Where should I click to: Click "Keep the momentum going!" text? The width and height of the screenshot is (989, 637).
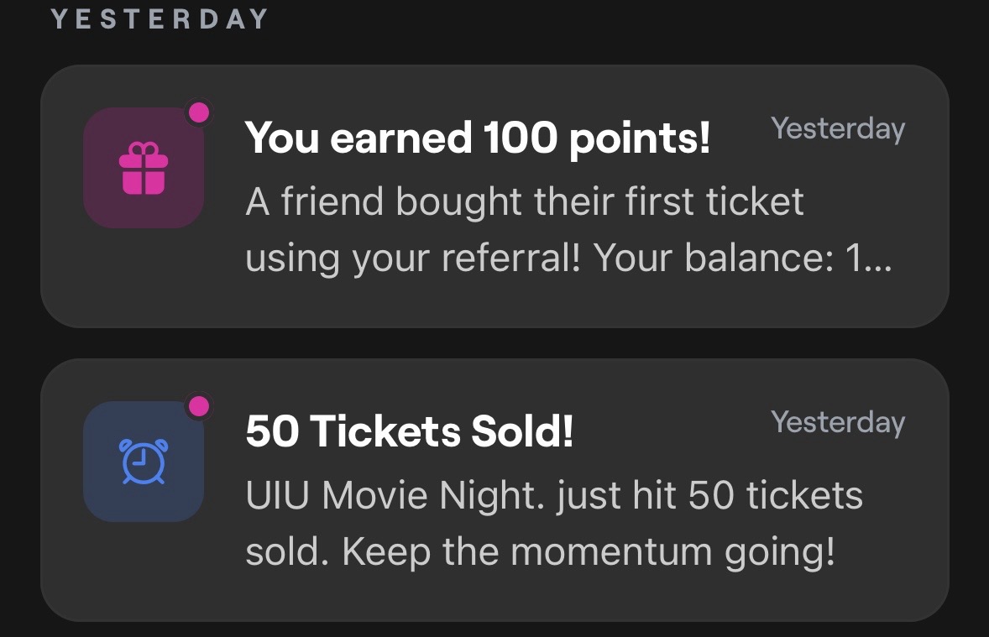[589, 552]
